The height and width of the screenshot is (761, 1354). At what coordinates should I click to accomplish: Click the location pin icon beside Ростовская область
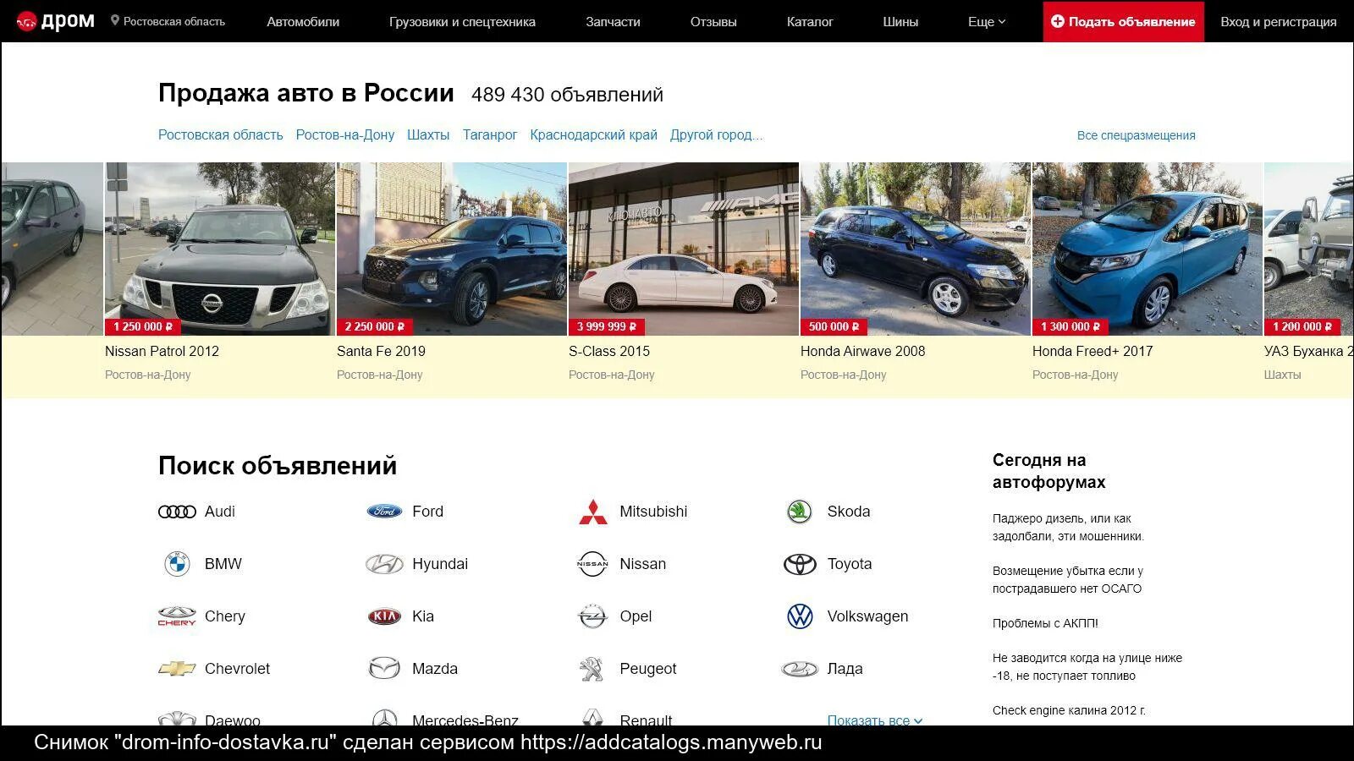coord(115,20)
